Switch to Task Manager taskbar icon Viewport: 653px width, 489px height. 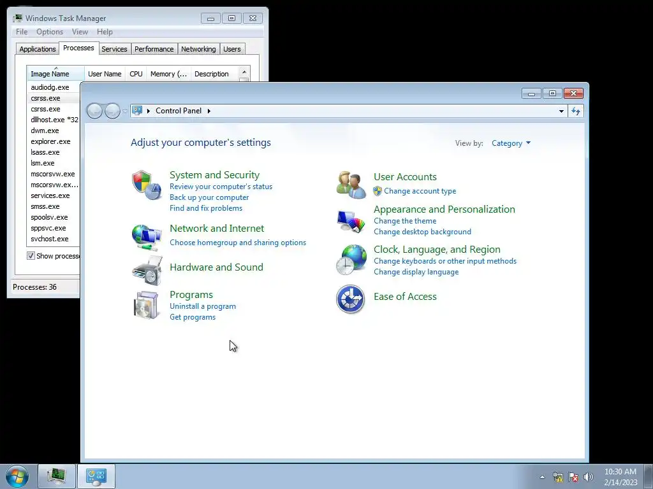point(56,476)
